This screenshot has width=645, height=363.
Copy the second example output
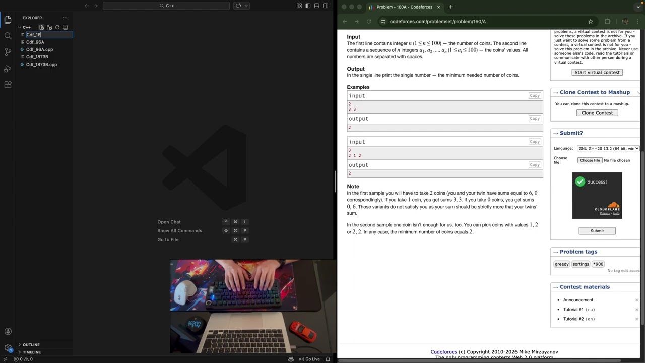pos(535,165)
